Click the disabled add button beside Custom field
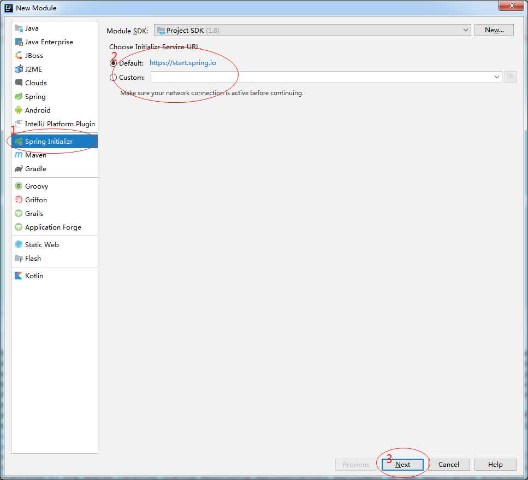This screenshot has width=528, height=480. (511, 77)
